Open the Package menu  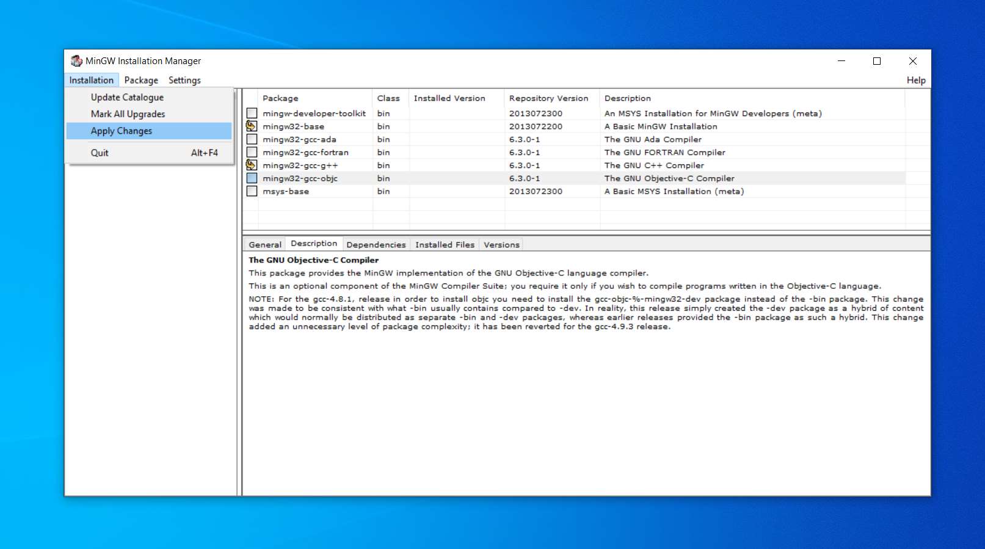[x=141, y=80]
